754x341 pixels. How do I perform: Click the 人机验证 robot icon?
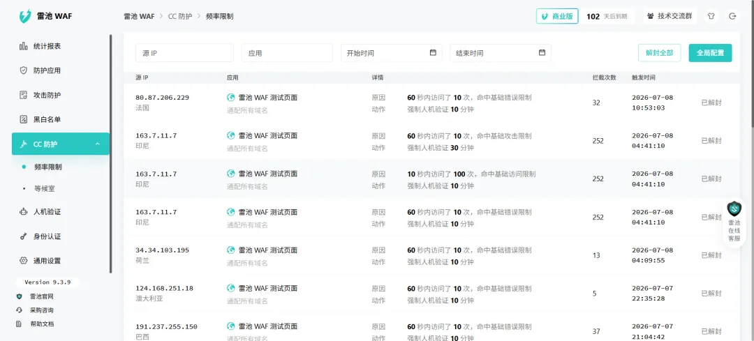point(23,211)
